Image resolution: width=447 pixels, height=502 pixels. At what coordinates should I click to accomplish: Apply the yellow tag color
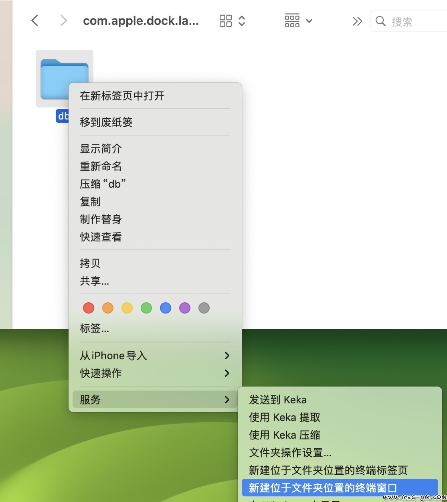(127, 308)
